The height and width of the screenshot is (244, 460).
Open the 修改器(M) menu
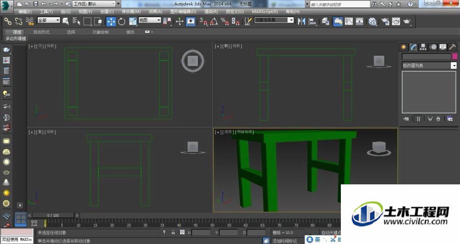[131, 12]
